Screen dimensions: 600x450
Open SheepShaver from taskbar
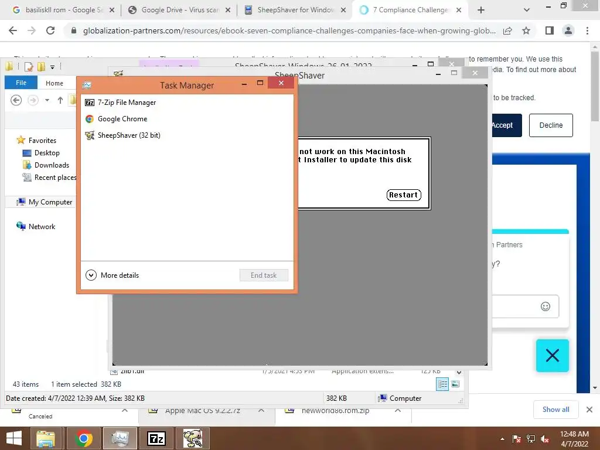(192, 438)
